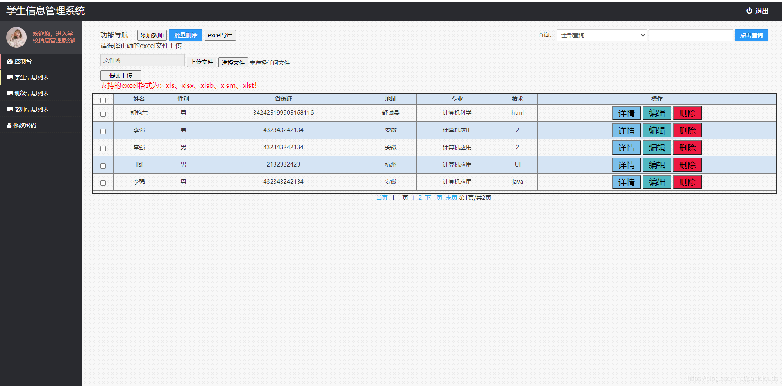
Task: Click the 退出 logout link
Action: (x=757, y=11)
